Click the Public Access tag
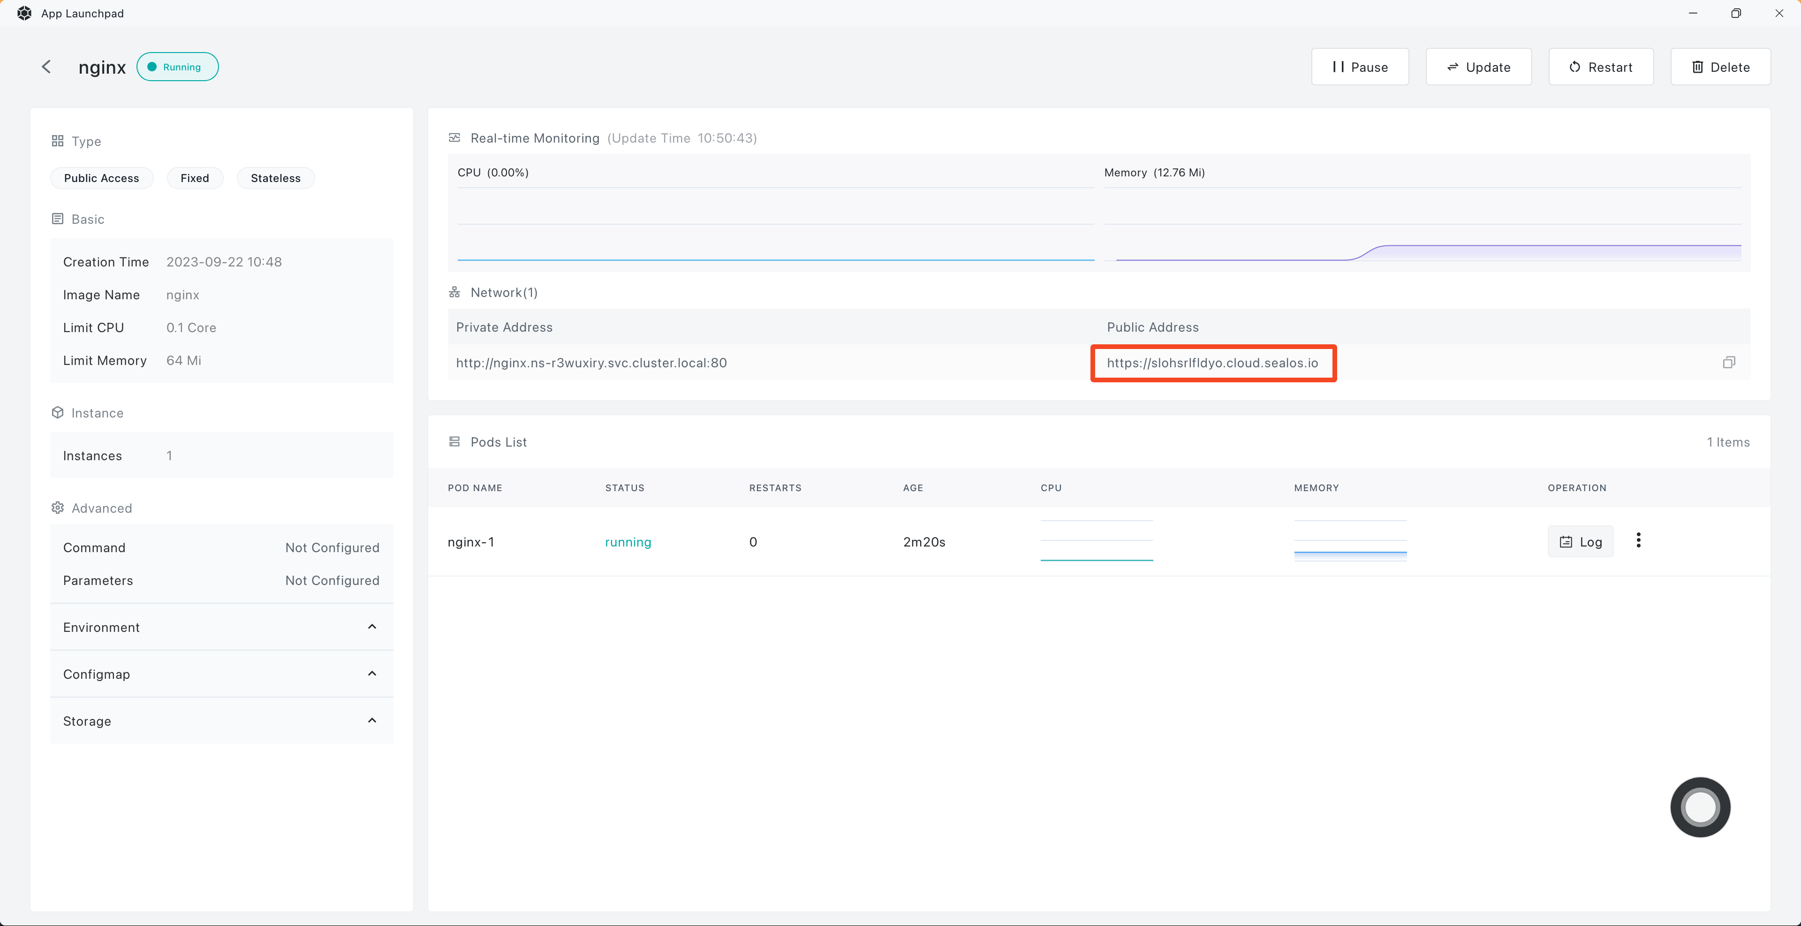The image size is (1801, 926). [x=101, y=178]
